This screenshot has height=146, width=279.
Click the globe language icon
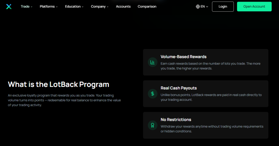point(198,7)
